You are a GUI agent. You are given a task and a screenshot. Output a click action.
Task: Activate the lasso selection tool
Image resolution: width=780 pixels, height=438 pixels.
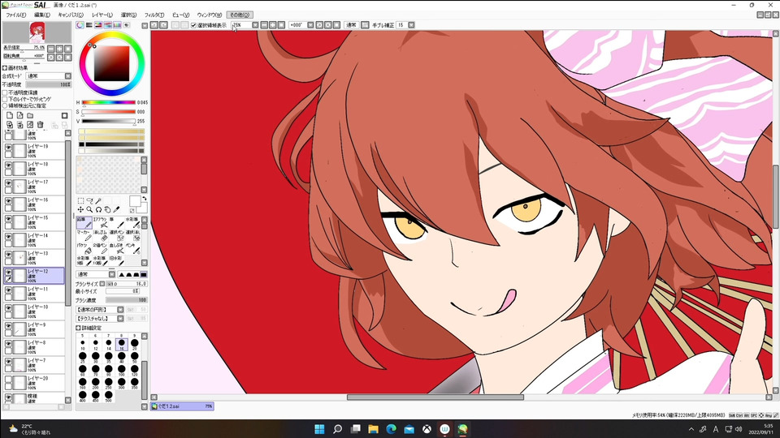pos(89,201)
